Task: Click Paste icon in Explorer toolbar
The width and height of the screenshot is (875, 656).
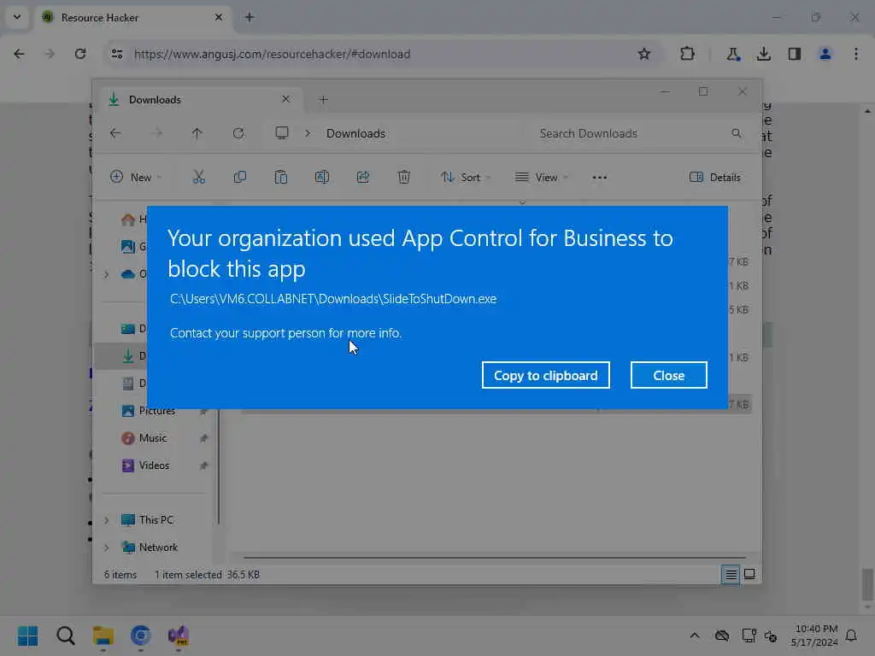Action: pyautogui.click(x=280, y=178)
